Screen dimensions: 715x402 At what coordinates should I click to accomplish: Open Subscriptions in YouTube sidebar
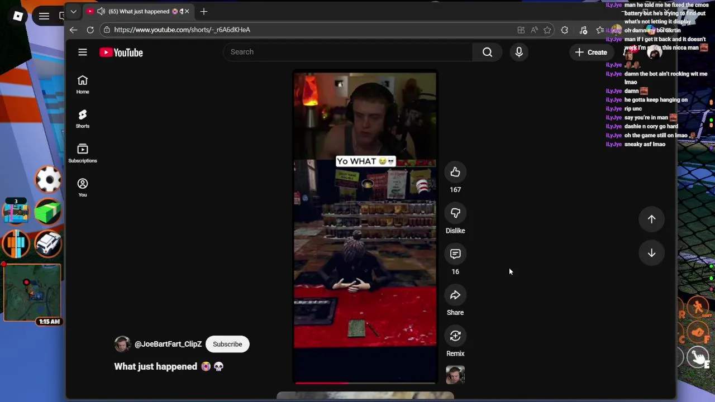tap(83, 153)
